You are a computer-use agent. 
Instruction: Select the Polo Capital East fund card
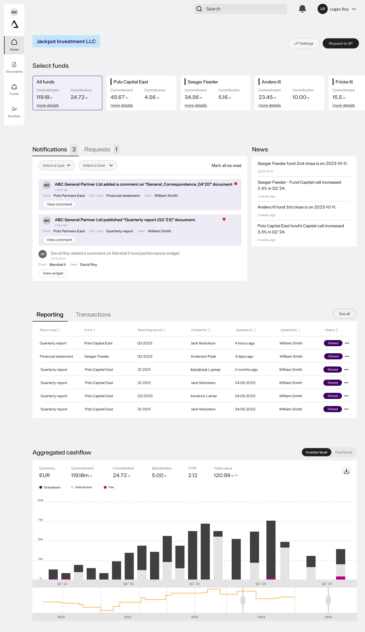141,93
